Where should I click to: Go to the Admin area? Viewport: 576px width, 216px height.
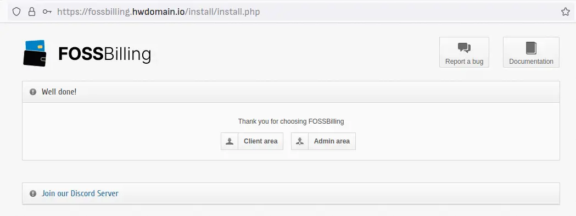click(323, 141)
